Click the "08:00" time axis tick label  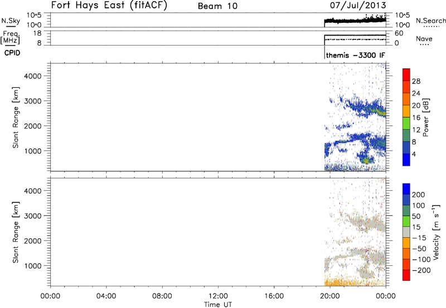click(162, 296)
